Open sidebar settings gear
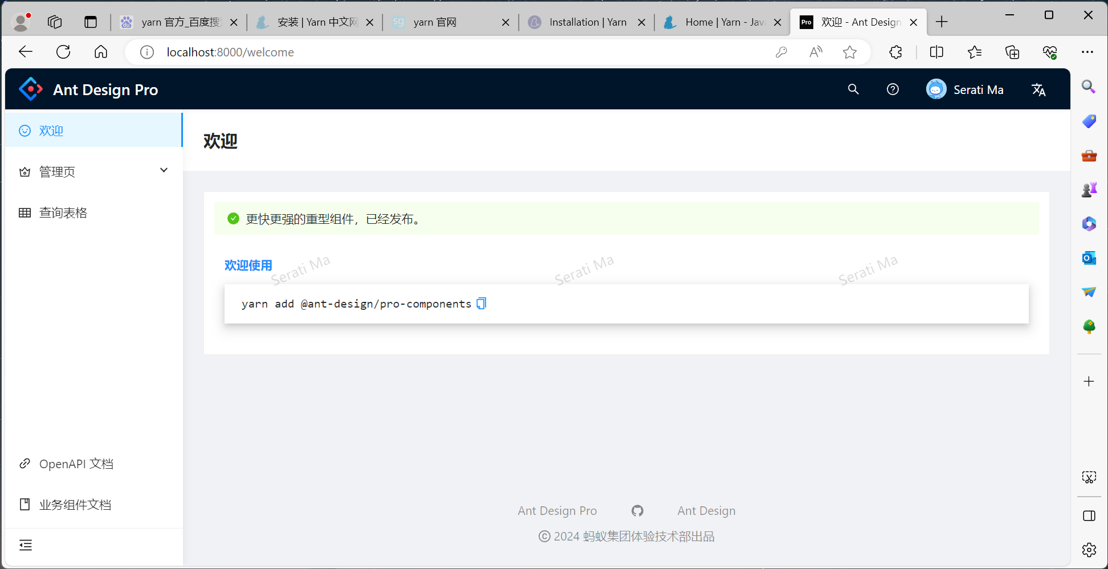 1089,550
